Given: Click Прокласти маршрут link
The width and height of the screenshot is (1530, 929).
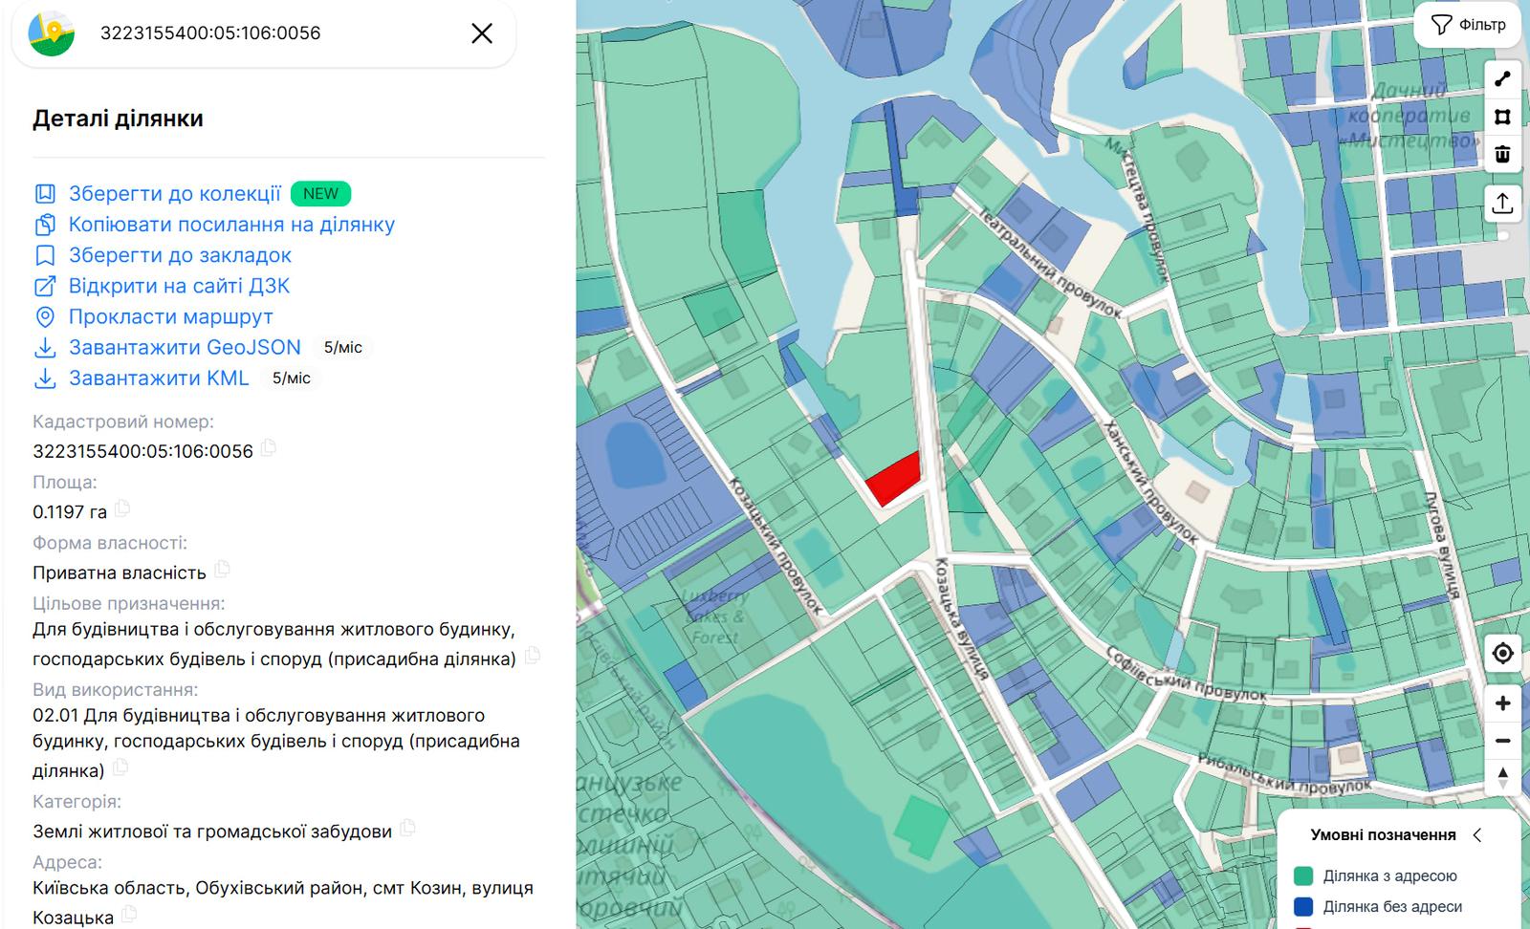Looking at the screenshot, I should coord(170,316).
